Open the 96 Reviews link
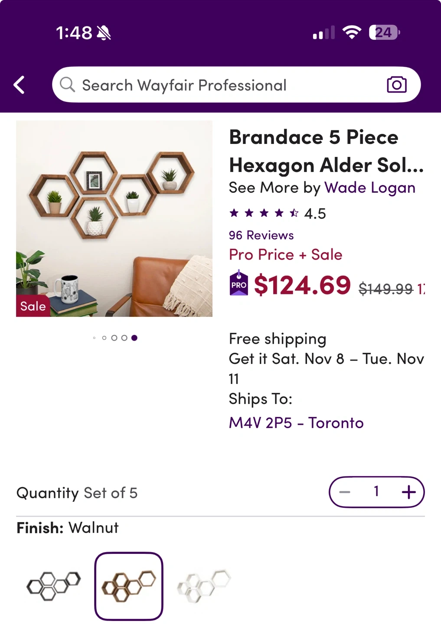This screenshot has height=624, width=441. (261, 235)
